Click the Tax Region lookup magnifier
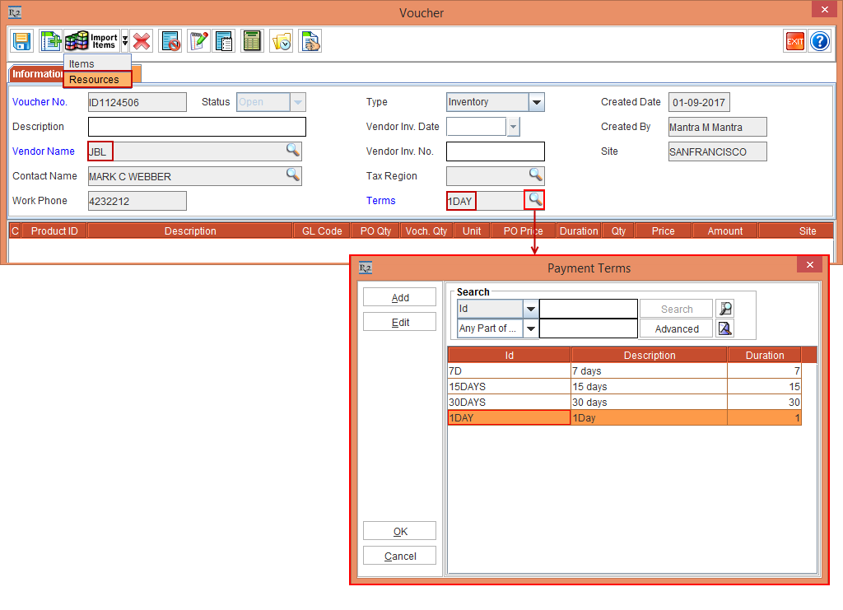This screenshot has width=843, height=610. tap(536, 176)
